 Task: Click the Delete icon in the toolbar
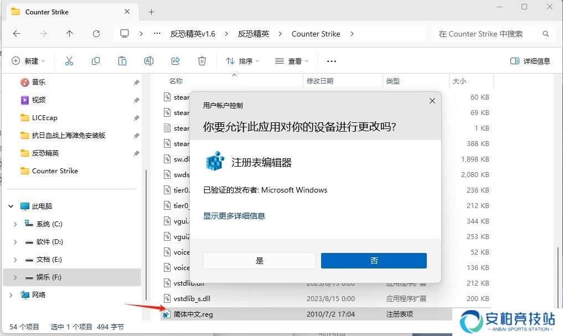(202, 60)
